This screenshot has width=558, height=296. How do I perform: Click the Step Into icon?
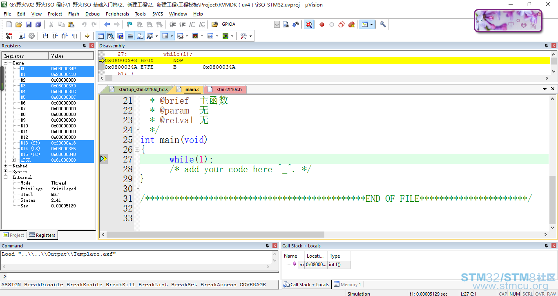(45, 36)
